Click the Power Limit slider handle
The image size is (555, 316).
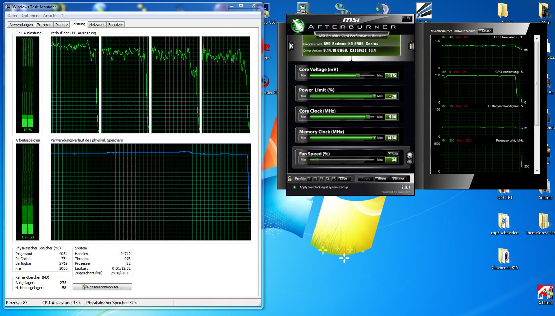click(374, 96)
